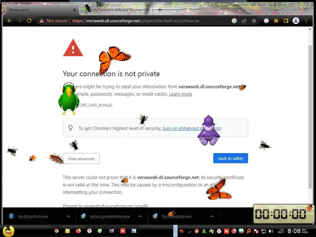The width and height of the screenshot is (316, 237).
Task: Go back using the browser back arrow
Action: [10, 21]
